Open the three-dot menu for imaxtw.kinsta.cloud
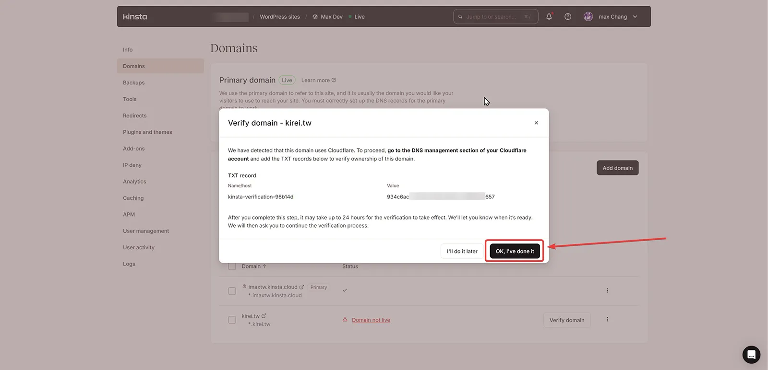Image resolution: width=768 pixels, height=370 pixels. tap(607, 290)
